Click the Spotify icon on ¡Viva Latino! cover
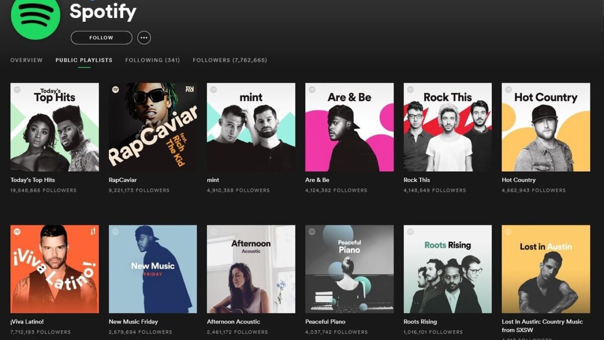604x340 pixels. (x=17, y=232)
